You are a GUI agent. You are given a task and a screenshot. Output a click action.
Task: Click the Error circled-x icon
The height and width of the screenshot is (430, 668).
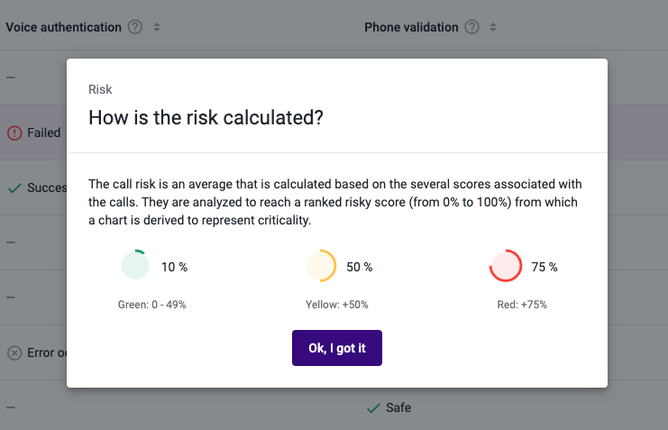click(14, 352)
